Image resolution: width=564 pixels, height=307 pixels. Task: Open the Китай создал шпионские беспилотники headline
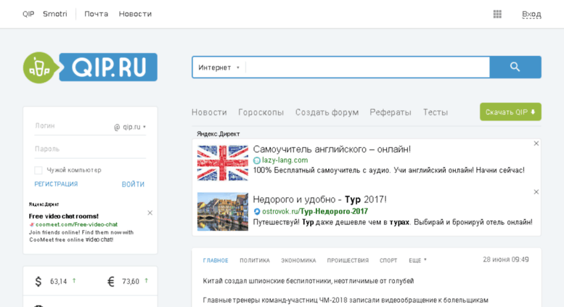coord(308,281)
